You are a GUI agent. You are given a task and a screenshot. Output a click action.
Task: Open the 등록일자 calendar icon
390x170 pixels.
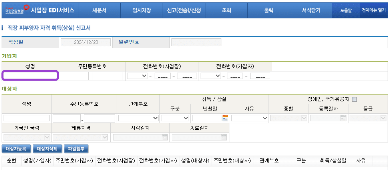coord(344,118)
